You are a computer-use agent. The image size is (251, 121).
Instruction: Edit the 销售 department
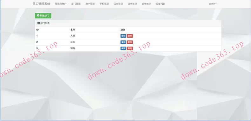point(123,48)
